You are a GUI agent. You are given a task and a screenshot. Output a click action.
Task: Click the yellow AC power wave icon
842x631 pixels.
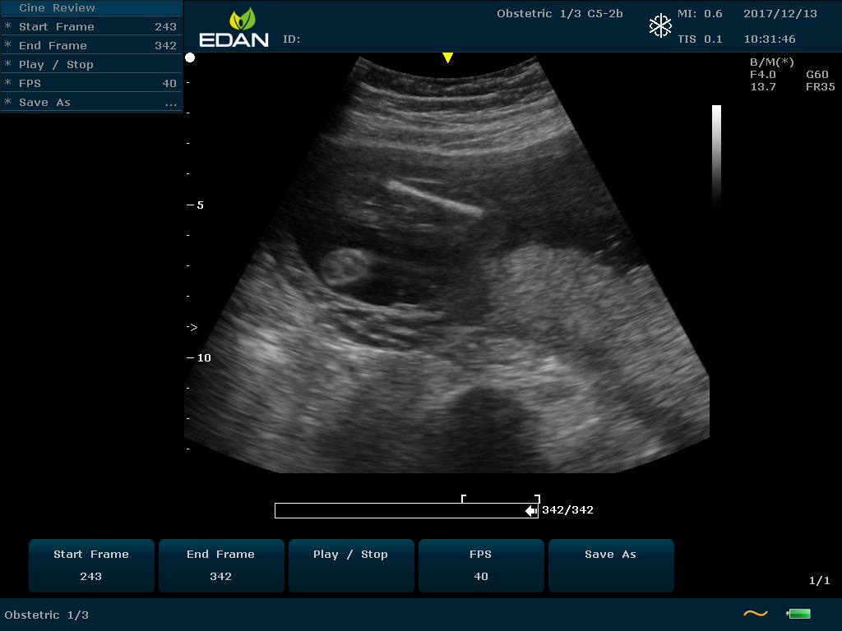coord(755,614)
